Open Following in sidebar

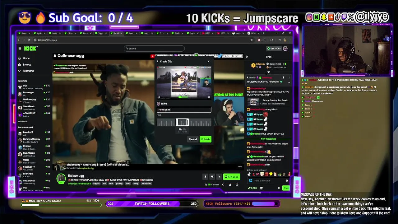point(26,71)
